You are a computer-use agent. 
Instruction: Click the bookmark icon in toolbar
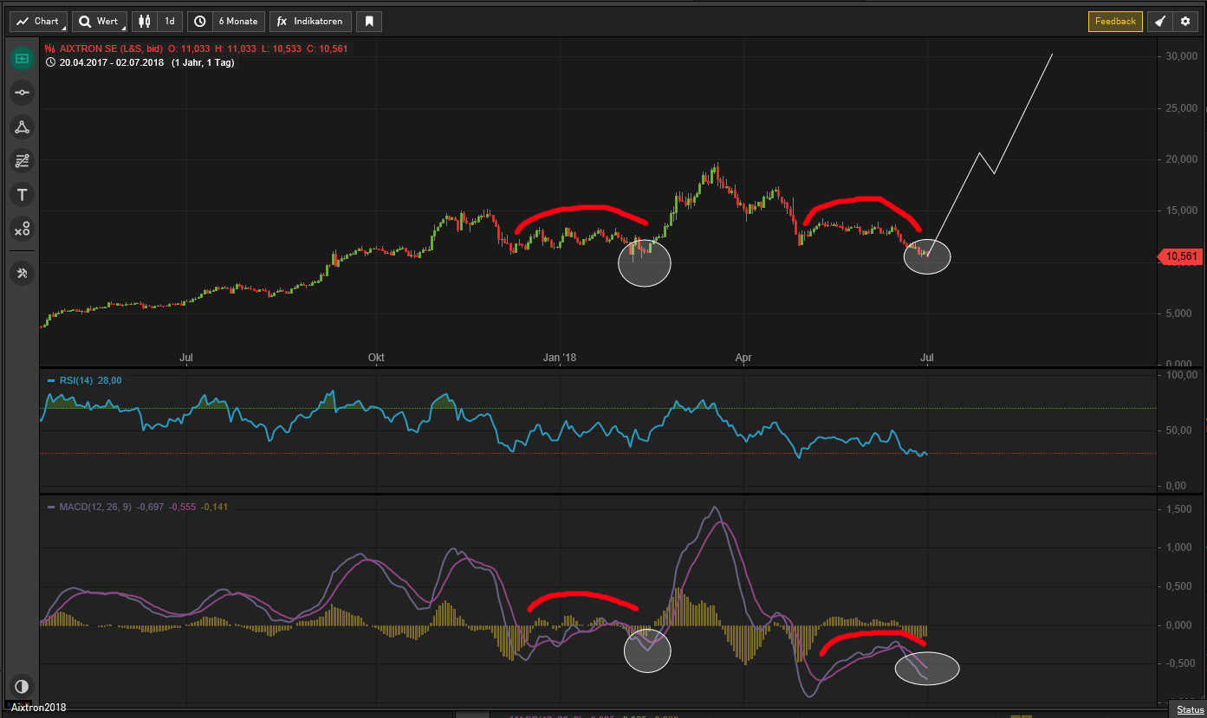[370, 22]
